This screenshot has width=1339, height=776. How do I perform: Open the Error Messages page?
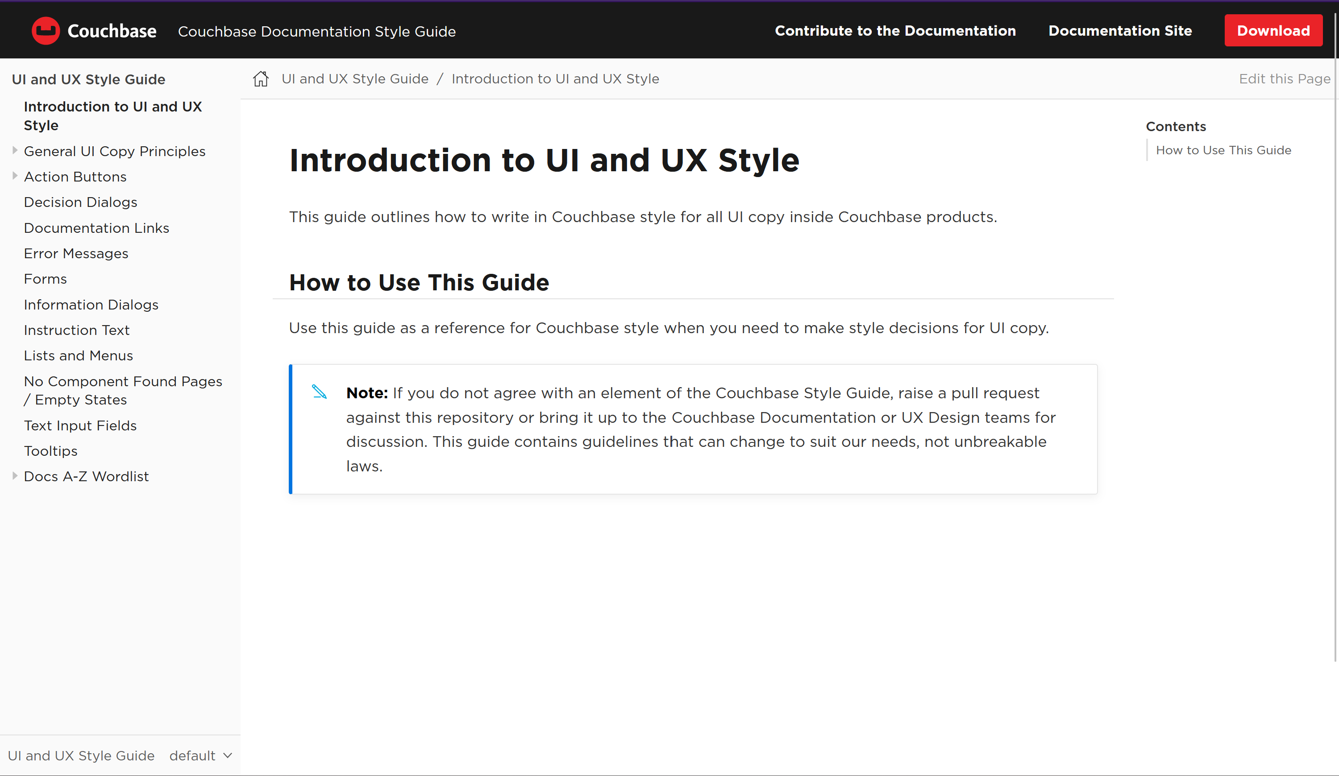pyautogui.click(x=76, y=253)
